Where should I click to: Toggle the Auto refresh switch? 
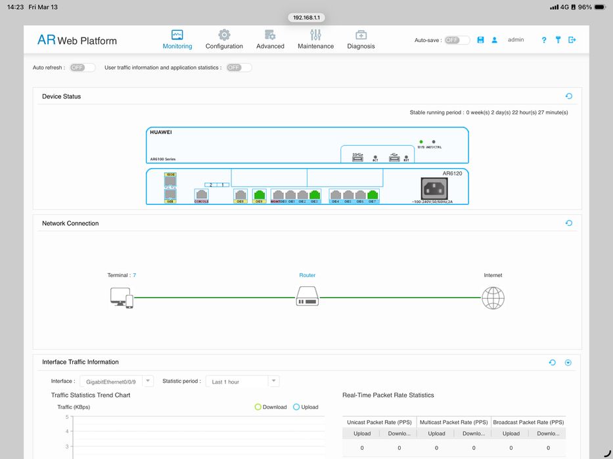point(83,68)
